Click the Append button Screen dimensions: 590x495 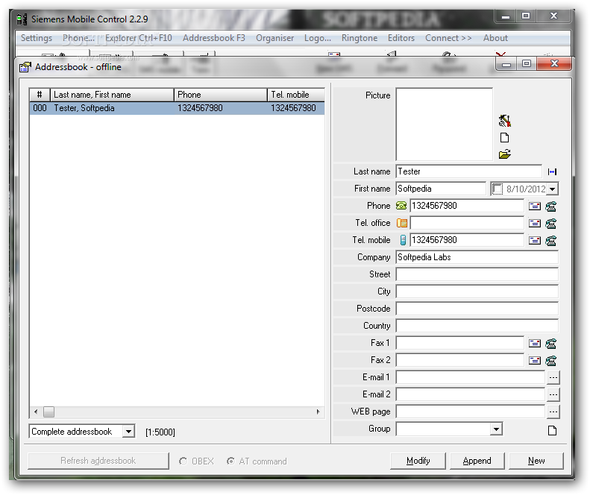click(x=477, y=461)
